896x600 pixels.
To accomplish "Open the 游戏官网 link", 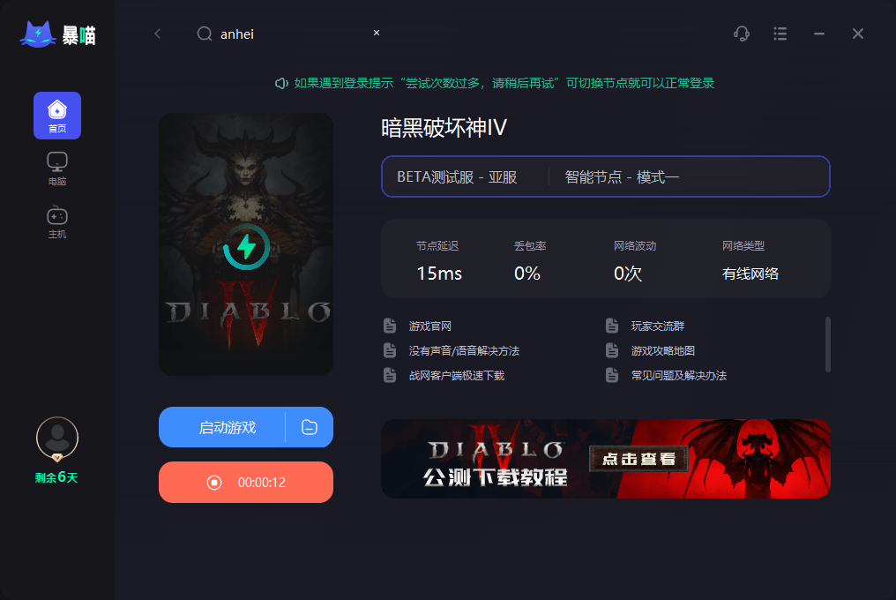I will point(430,326).
